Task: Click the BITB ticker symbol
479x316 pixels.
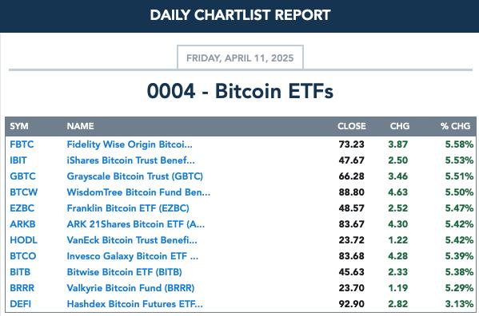Action: 20,272
